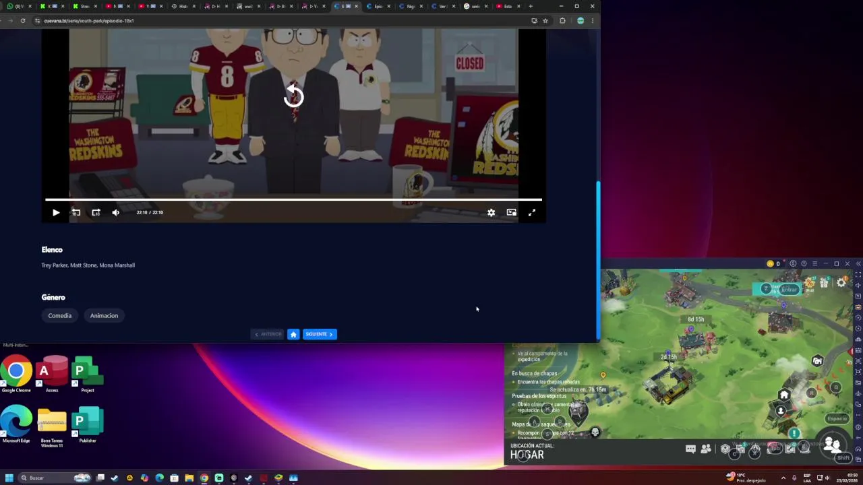Screen dimensions: 863x485
Task: Click the Entrar button in the game
Action: click(x=789, y=289)
